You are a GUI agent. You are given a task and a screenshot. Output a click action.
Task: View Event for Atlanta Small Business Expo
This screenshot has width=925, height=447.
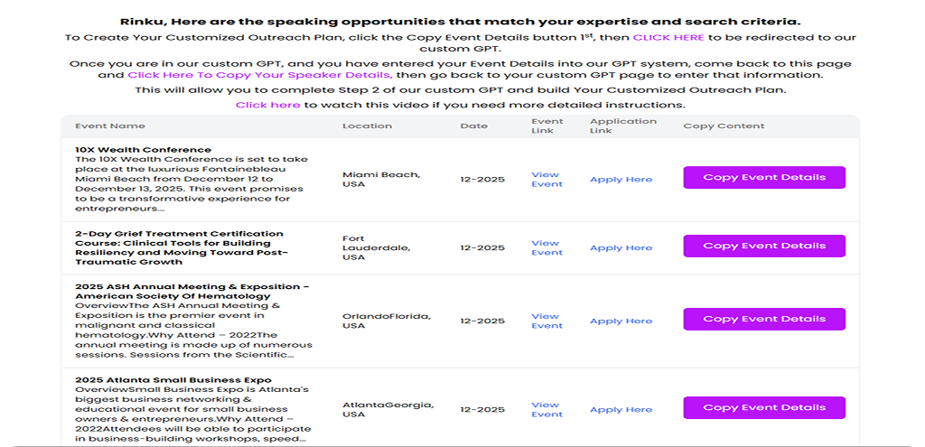pyautogui.click(x=546, y=409)
